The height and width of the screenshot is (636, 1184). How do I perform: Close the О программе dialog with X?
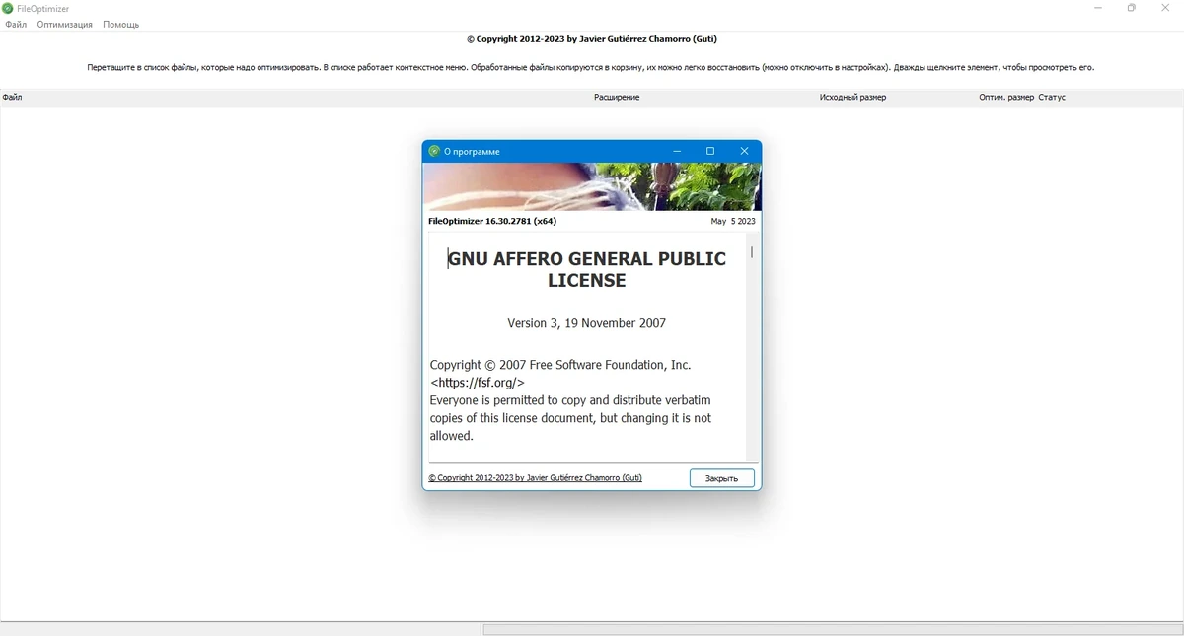(744, 151)
